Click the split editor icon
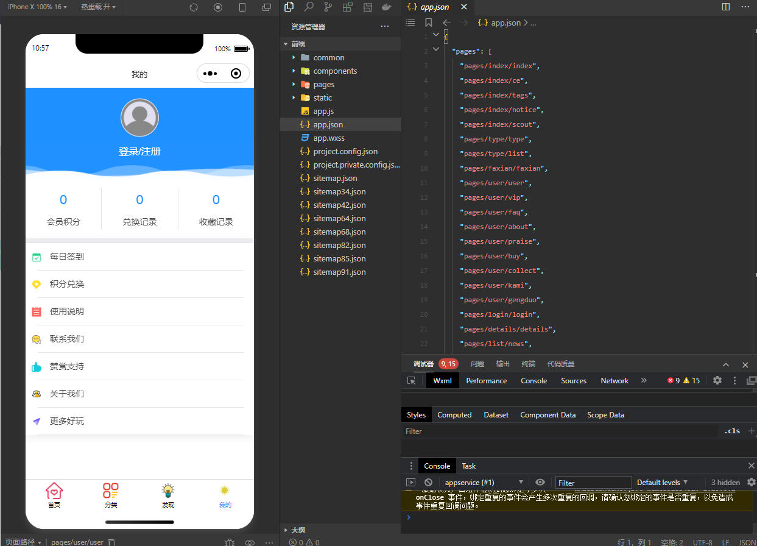 click(725, 7)
